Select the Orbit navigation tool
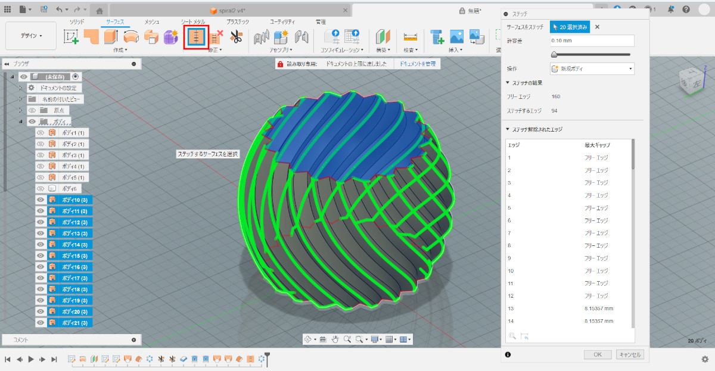 pyautogui.click(x=308, y=339)
